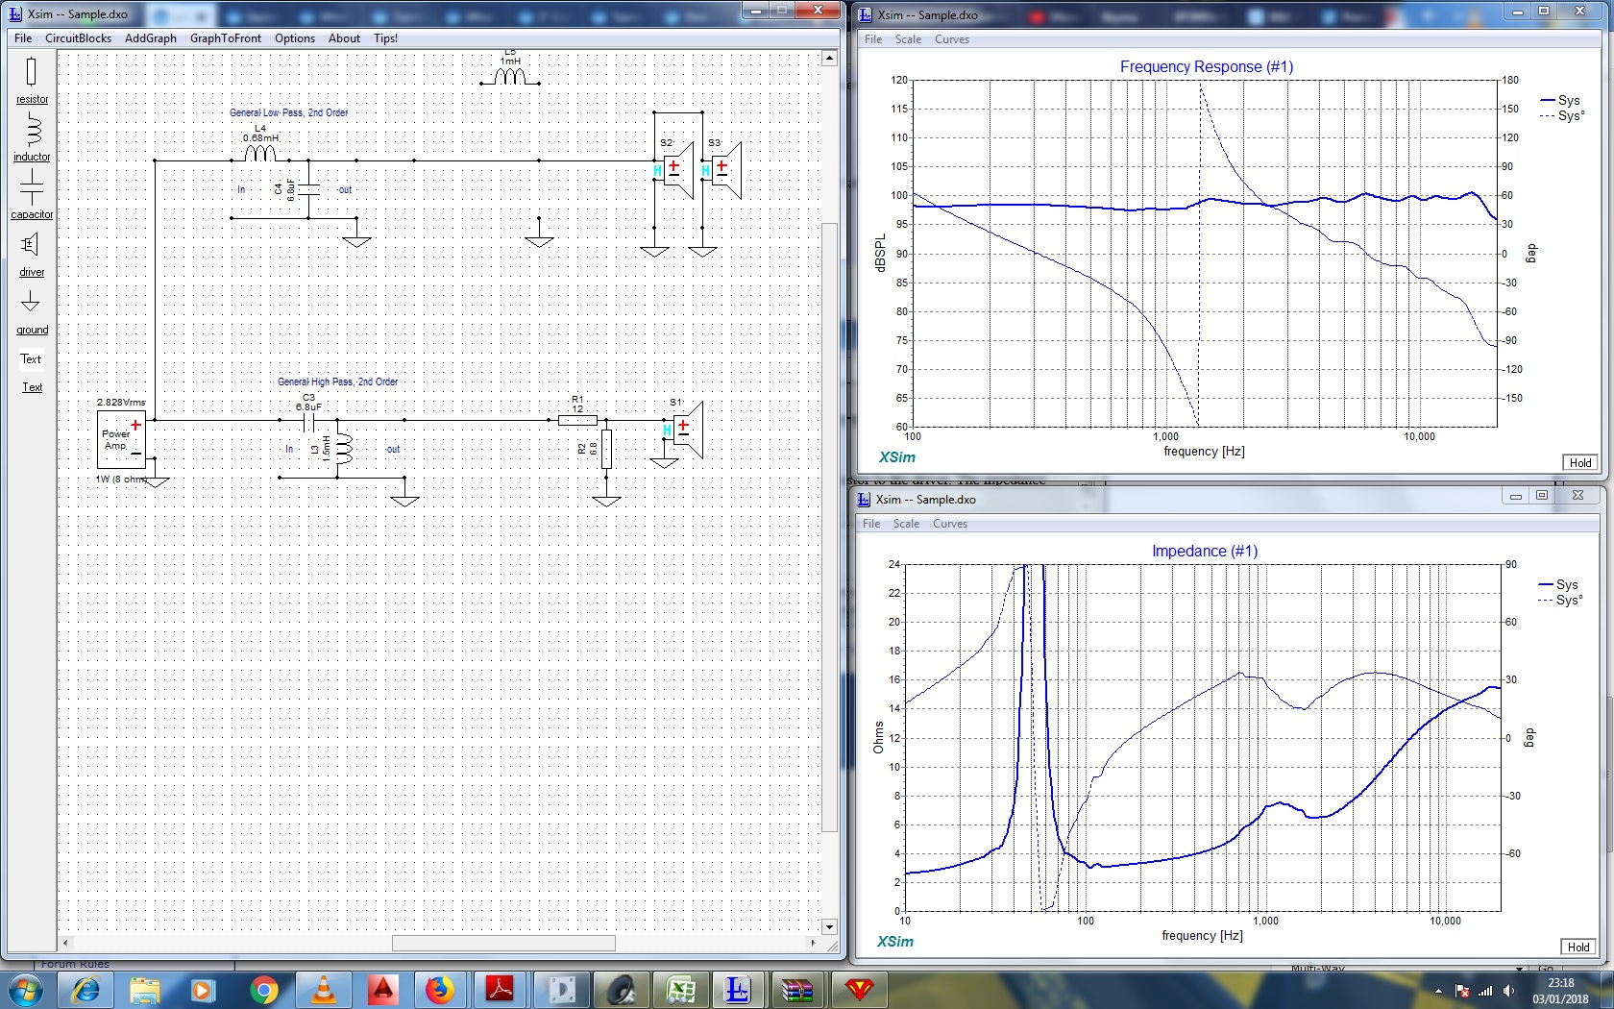Open Curves menu in Frequency Response window

coord(952,39)
